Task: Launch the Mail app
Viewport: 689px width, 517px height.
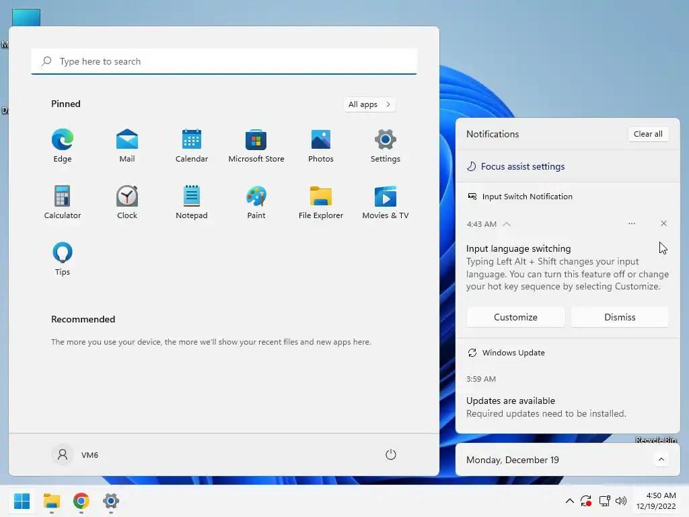Action: [127, 146]
